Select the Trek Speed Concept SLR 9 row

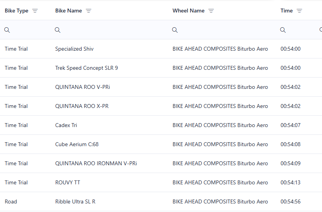point(86,68)
